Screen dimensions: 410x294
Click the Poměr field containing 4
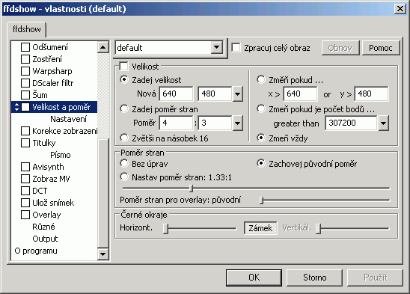point(176,123)
